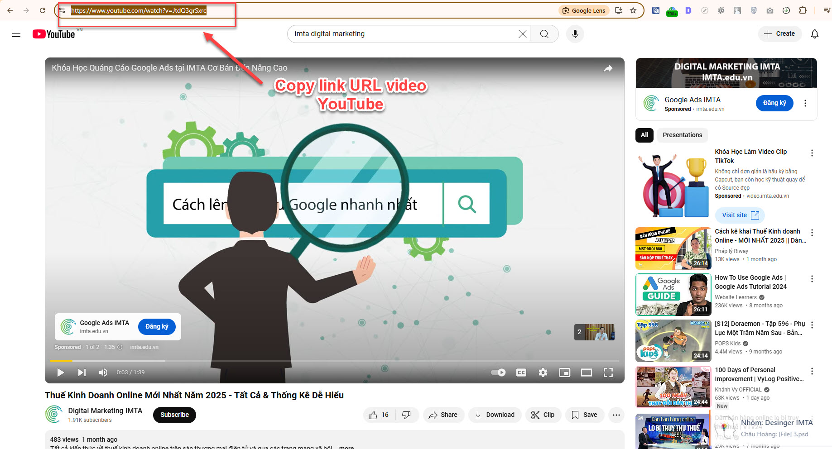The image size is (832, 449).
Task: Run search with the magnifier button
Action: coord(544,34)
